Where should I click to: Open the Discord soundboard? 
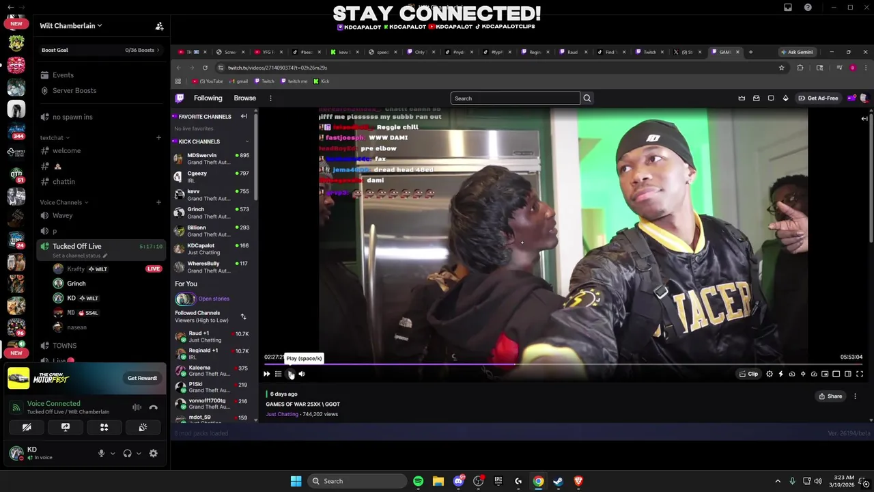tap(143, 427)
